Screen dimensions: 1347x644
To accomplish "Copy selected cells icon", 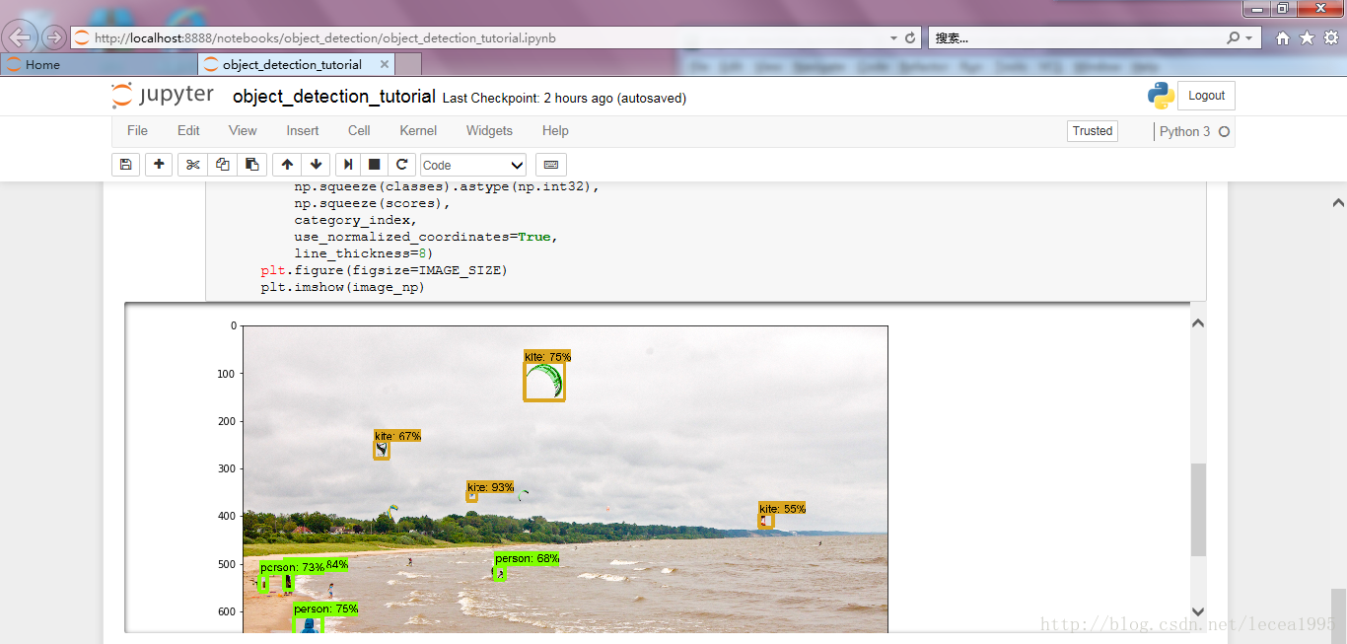I will pos(222,165).
